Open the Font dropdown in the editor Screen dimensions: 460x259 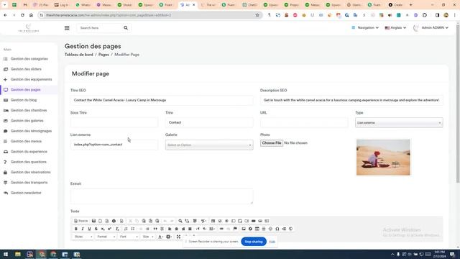point(129,237)
